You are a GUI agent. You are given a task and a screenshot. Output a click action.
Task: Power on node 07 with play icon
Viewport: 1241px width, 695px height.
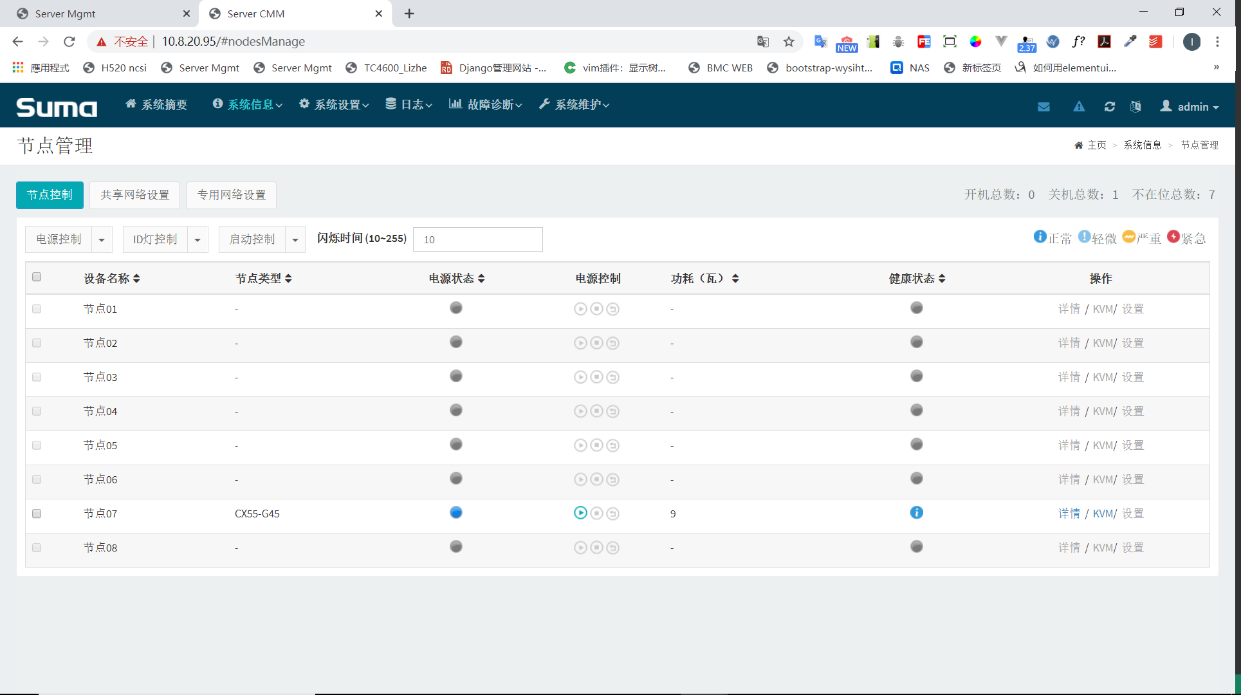point(580,513)
